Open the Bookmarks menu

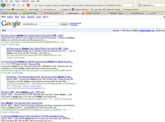(x=25, y=1)
